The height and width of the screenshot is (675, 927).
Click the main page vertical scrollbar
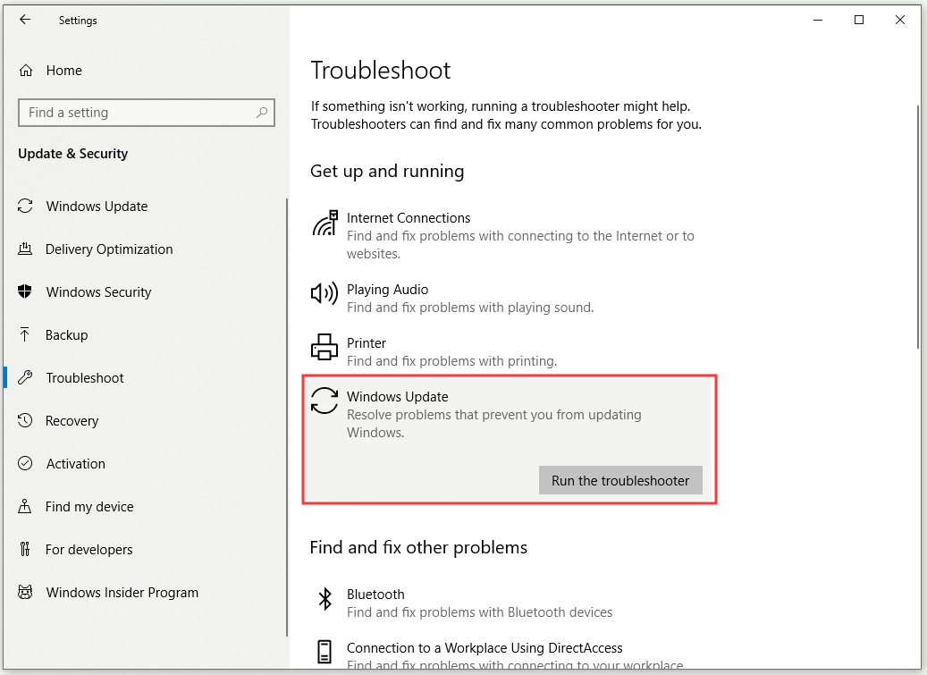click(x=919, y=224)
